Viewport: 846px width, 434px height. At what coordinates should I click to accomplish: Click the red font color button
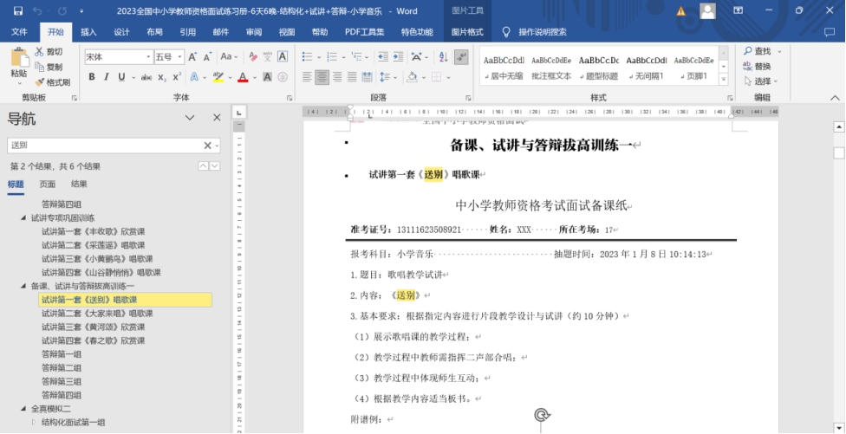[243, 77]
